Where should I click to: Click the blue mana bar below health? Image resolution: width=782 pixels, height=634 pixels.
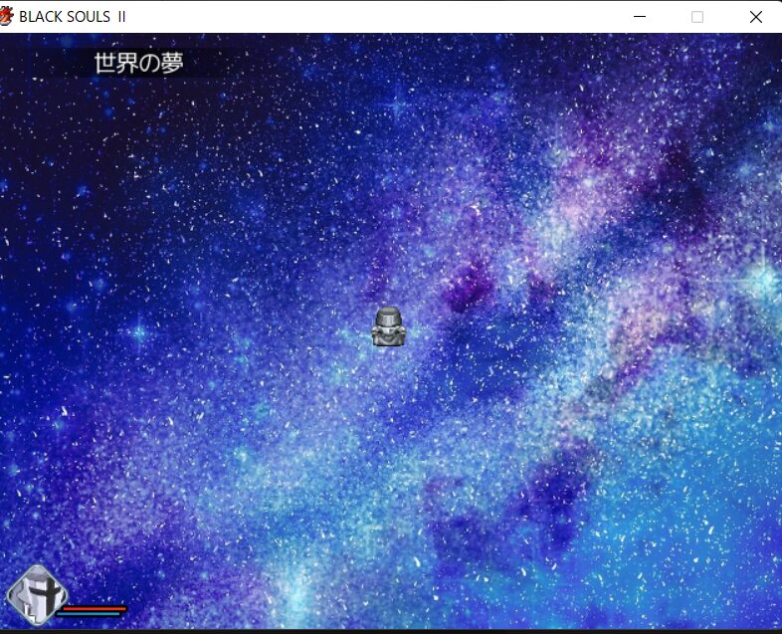coord(89,614)
